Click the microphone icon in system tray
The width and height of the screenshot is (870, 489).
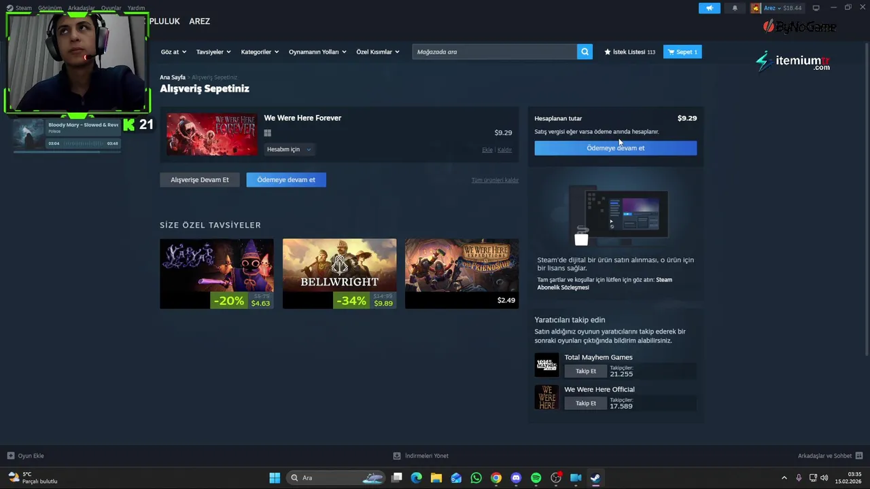[x=799, y=477]
